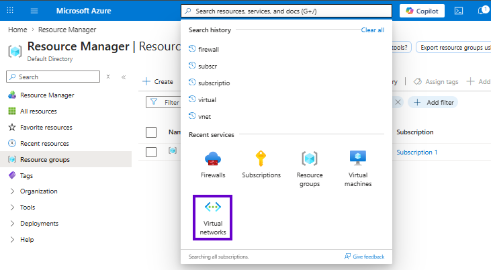Clear all search history
Viewport: 491px width, 270px height.
coord(373,30)
